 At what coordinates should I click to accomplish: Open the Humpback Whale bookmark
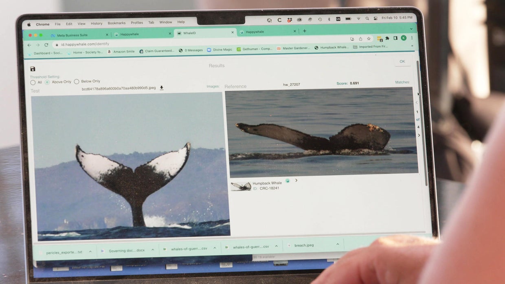point(331,47)
